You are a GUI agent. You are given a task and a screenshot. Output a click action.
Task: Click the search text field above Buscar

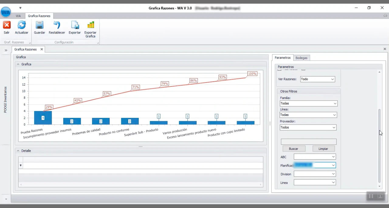308,142
